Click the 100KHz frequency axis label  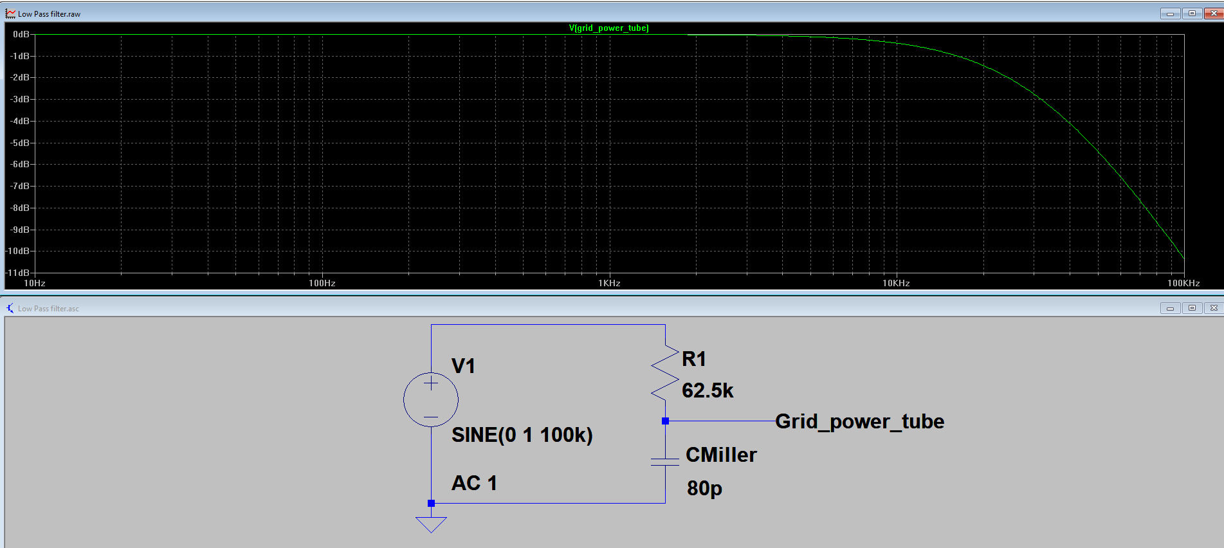(x=1183, y=283)
